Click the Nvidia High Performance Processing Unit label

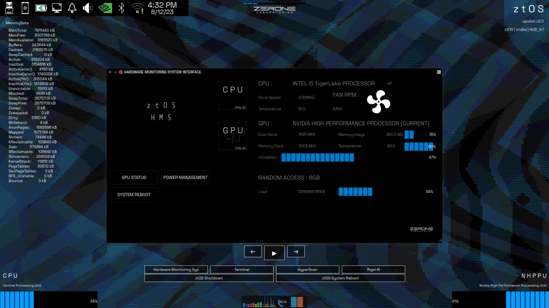pos(513,285)
